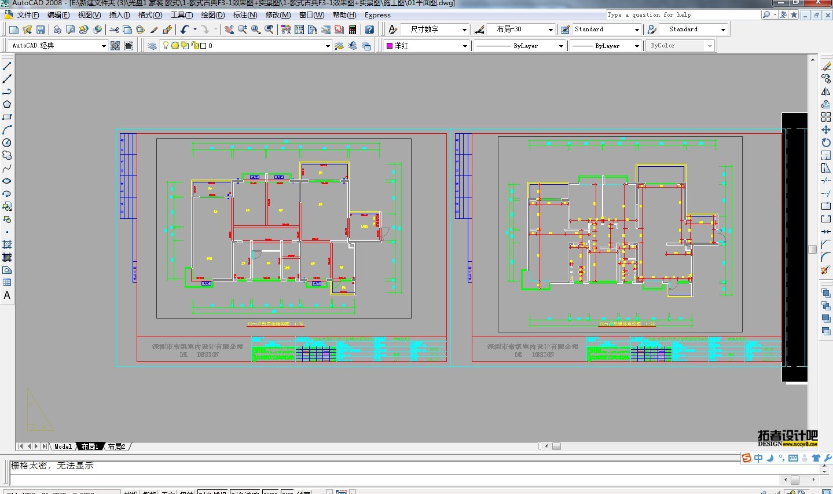
Task: Jump to last layout tab with navigation arrow
Action: pyautogui.click(x=45, y=447)
